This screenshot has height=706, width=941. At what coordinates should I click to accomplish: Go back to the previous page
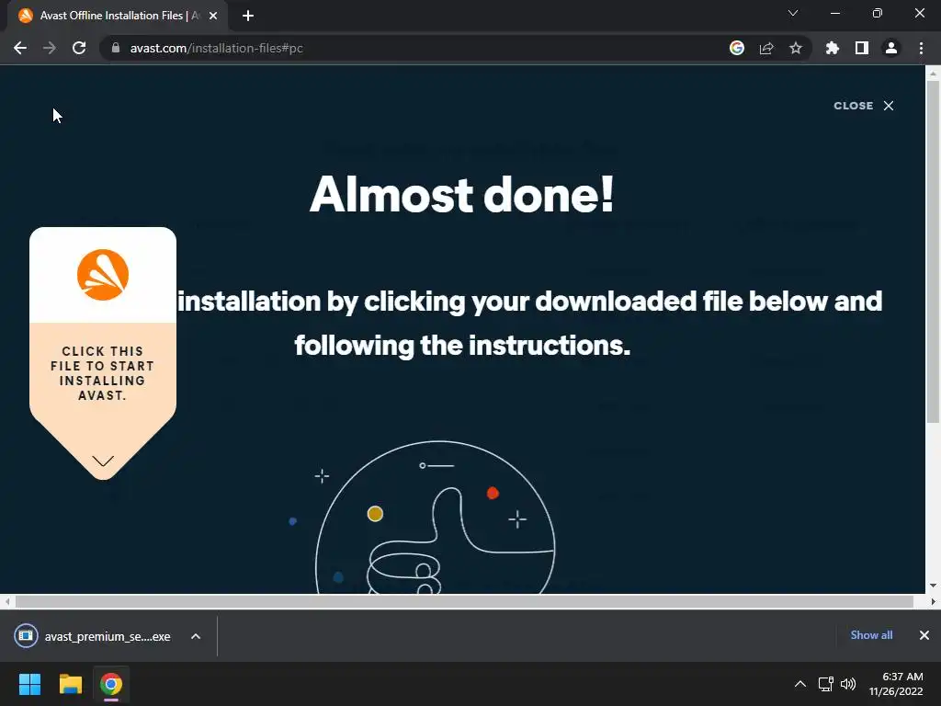[20, 48]
